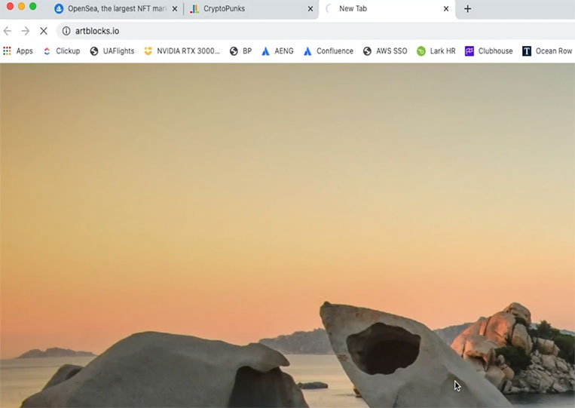Open the Confluence bookmark

coord(329,51)
